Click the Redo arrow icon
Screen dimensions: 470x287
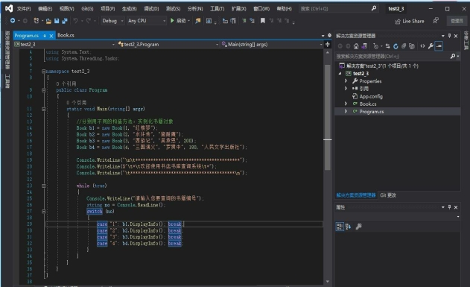[89, 21]
